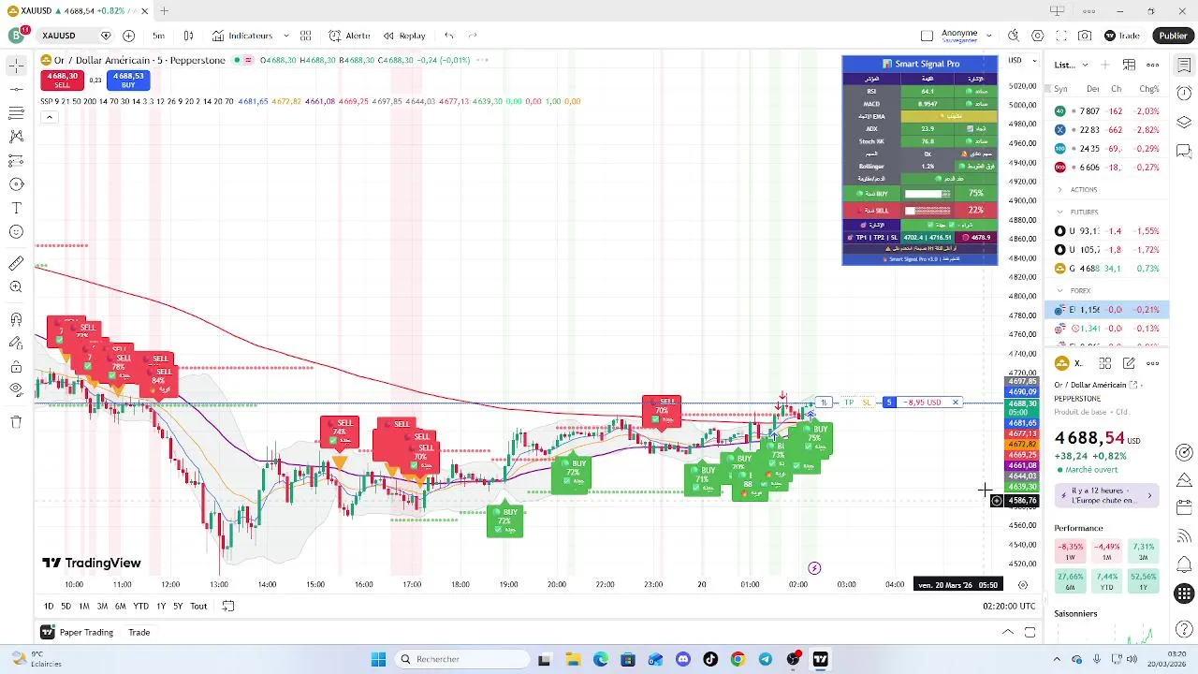This screenshot has height=674, width=1198.
Task: Open the watchlist panel in right sidebar
Action: pyautogui.click(x=1184, y=65)
